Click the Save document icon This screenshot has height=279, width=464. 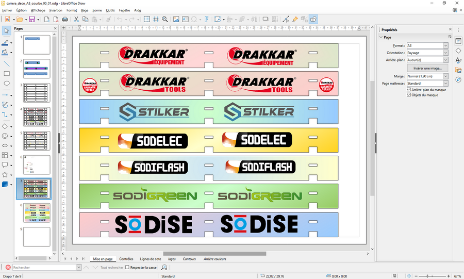[x=31, y=20]
